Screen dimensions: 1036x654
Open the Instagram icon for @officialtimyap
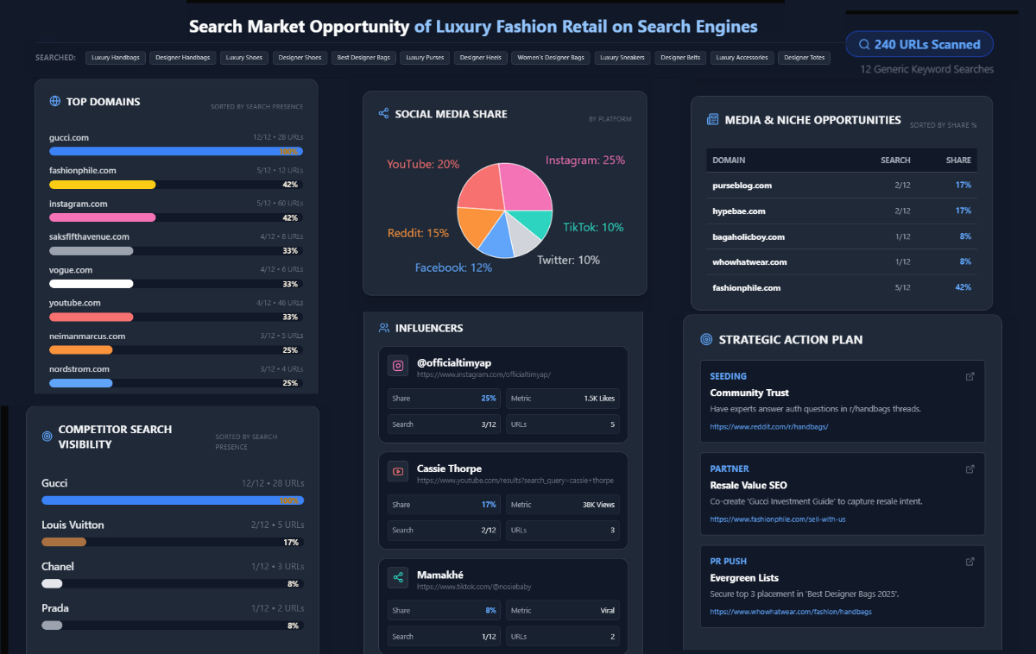click(x=398, y=366)
